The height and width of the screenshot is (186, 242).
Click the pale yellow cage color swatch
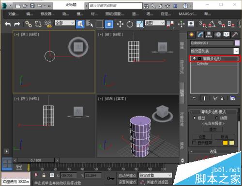(232, 143)
